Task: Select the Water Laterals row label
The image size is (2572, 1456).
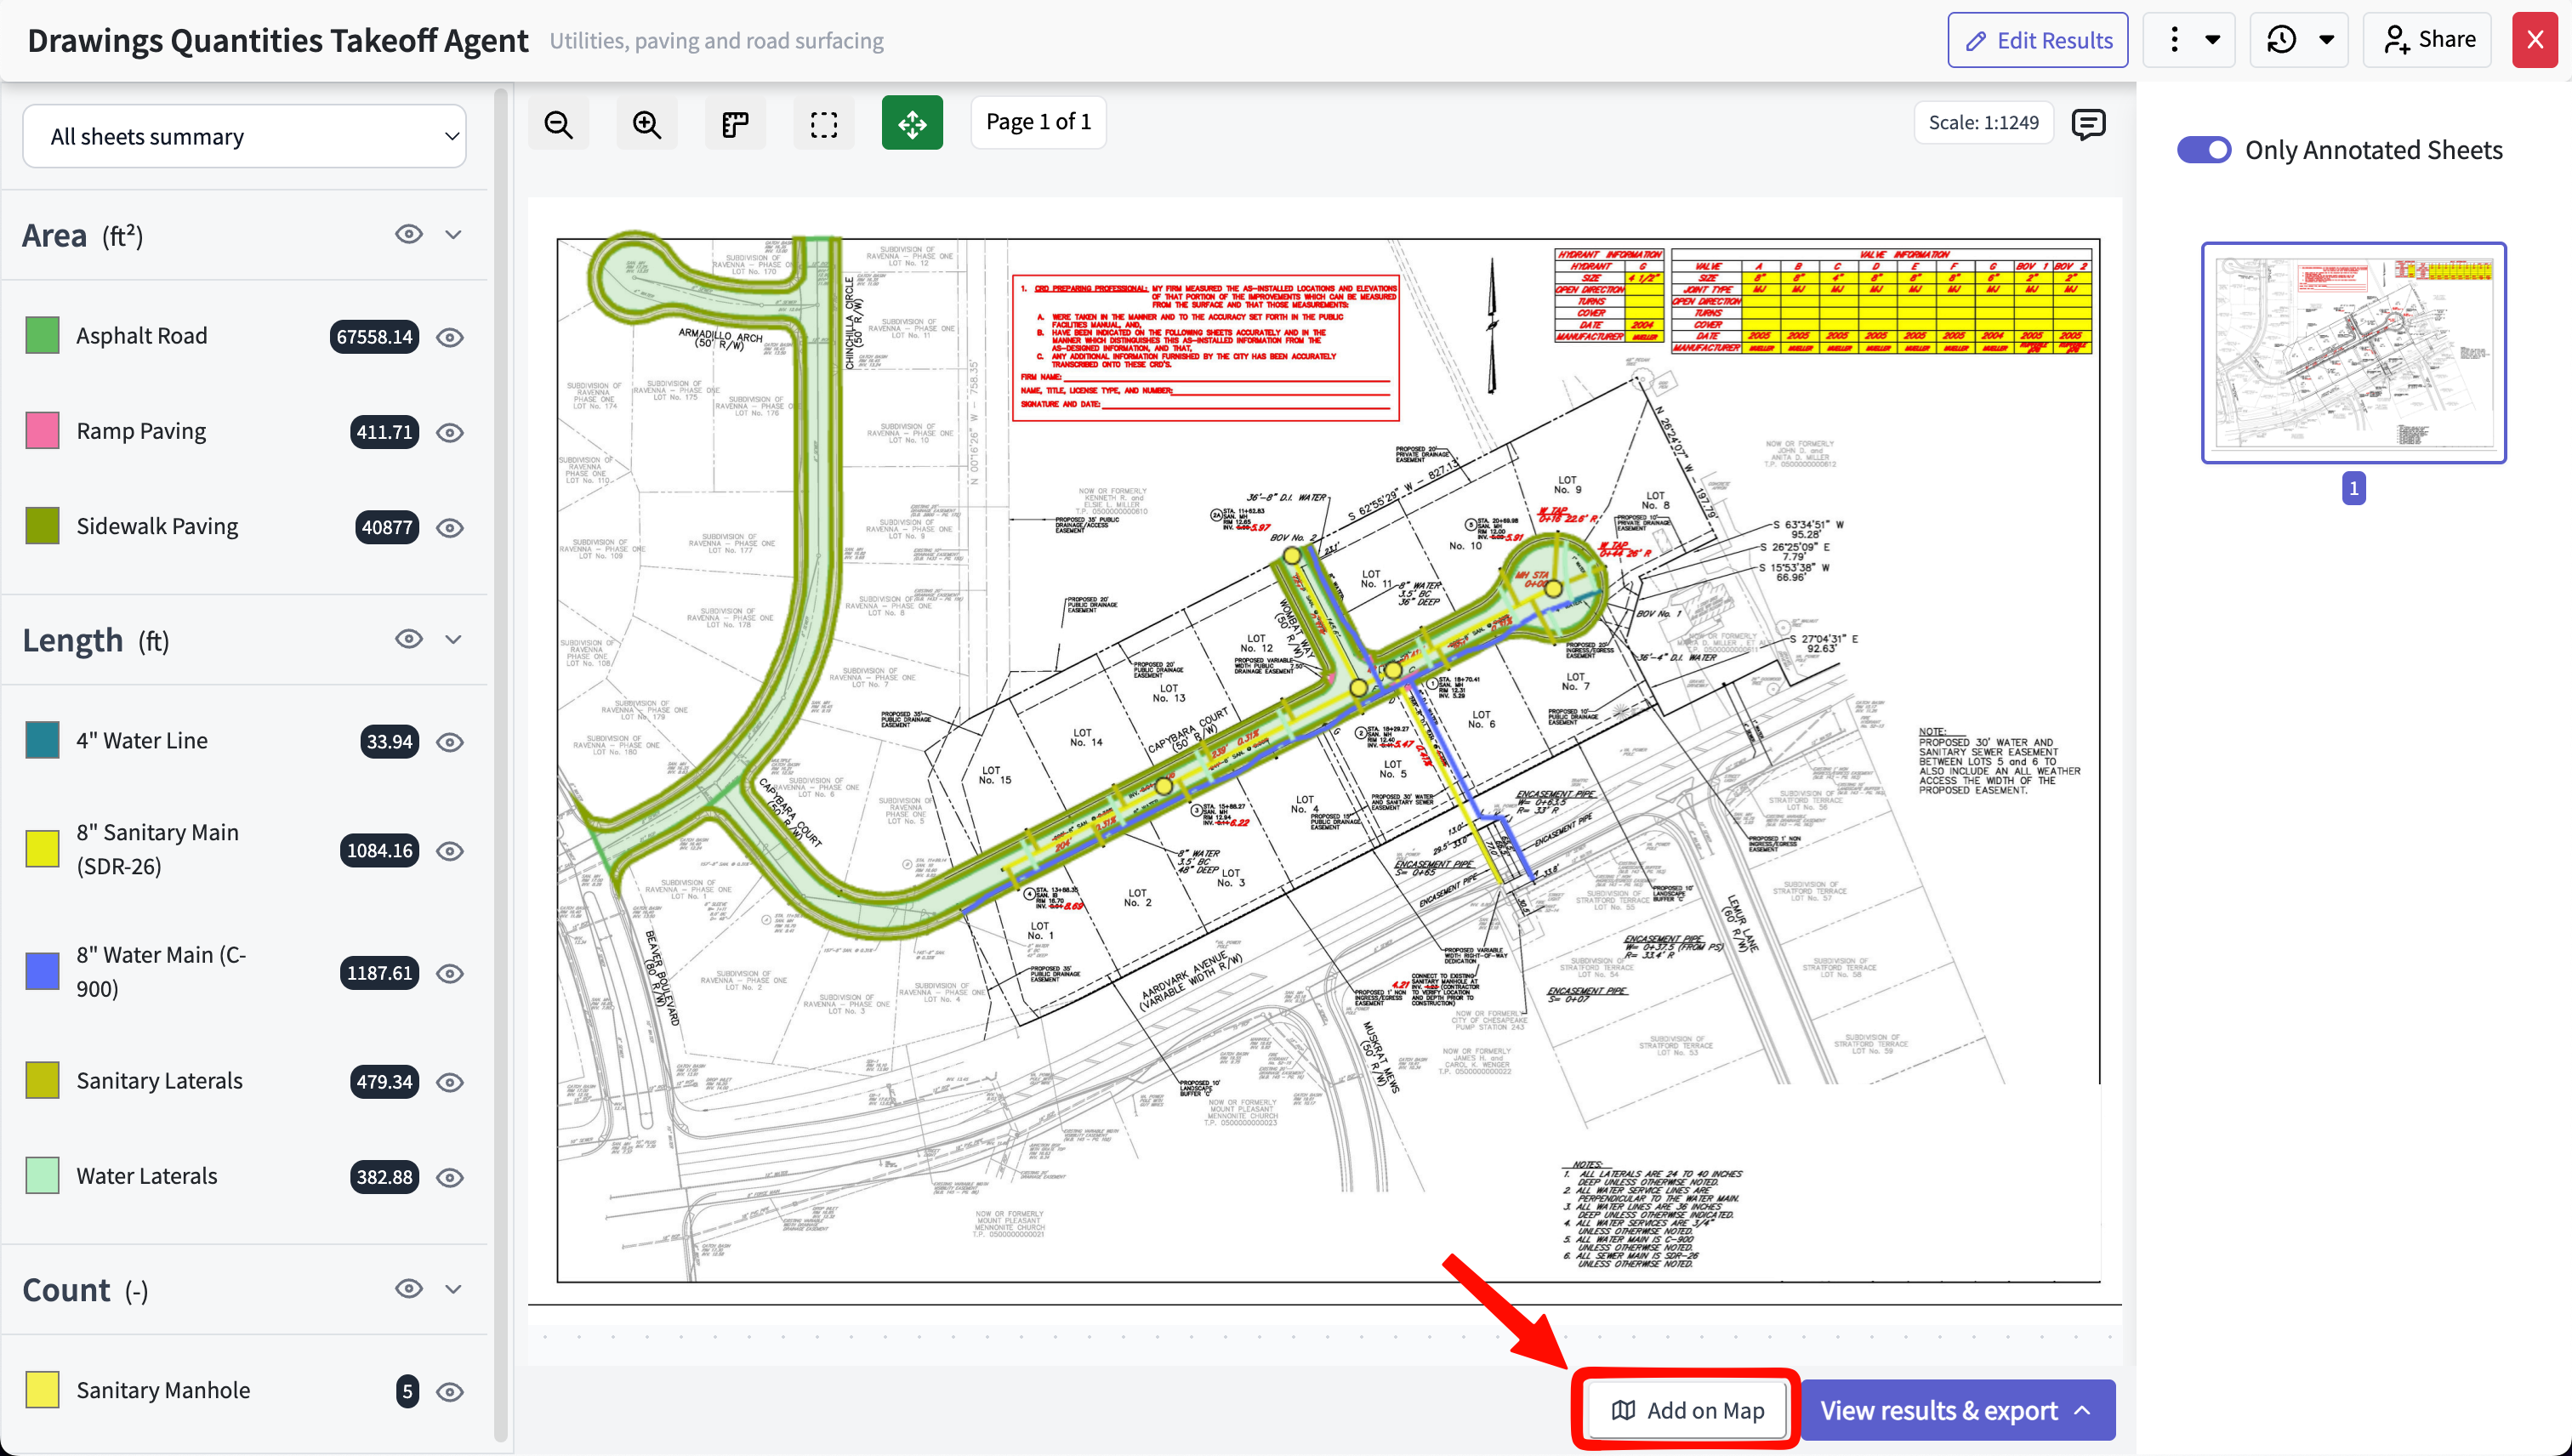Action: 147,1176
